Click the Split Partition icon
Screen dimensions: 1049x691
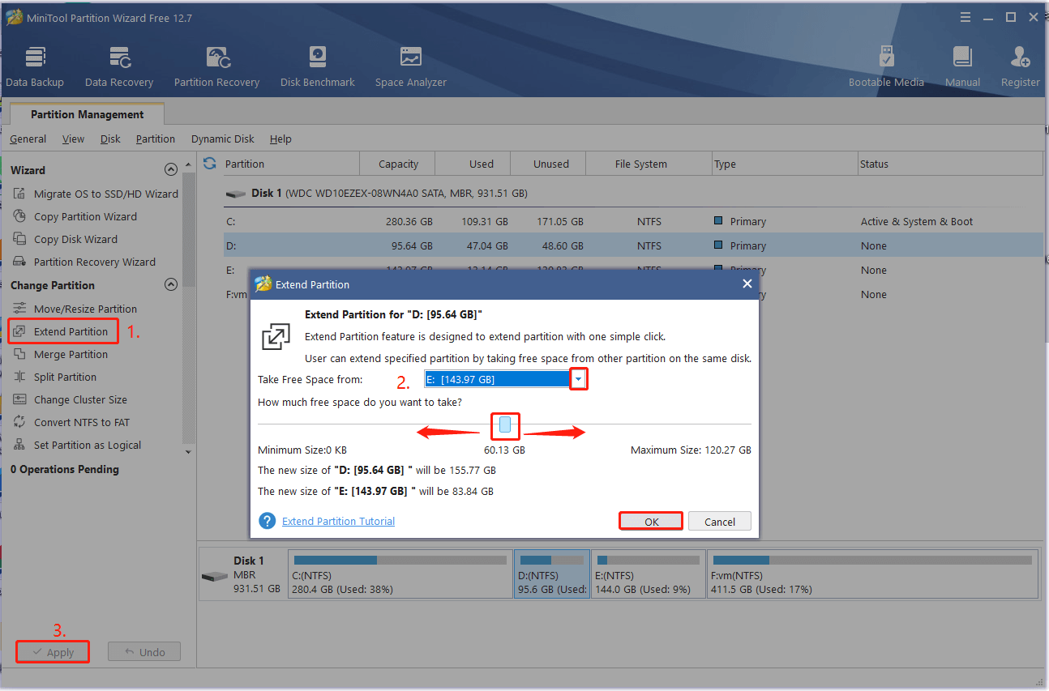tap(19, 377)
